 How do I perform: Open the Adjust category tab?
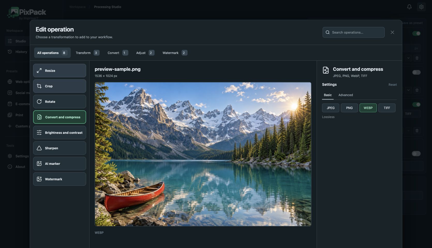click(x=145, y=53)
